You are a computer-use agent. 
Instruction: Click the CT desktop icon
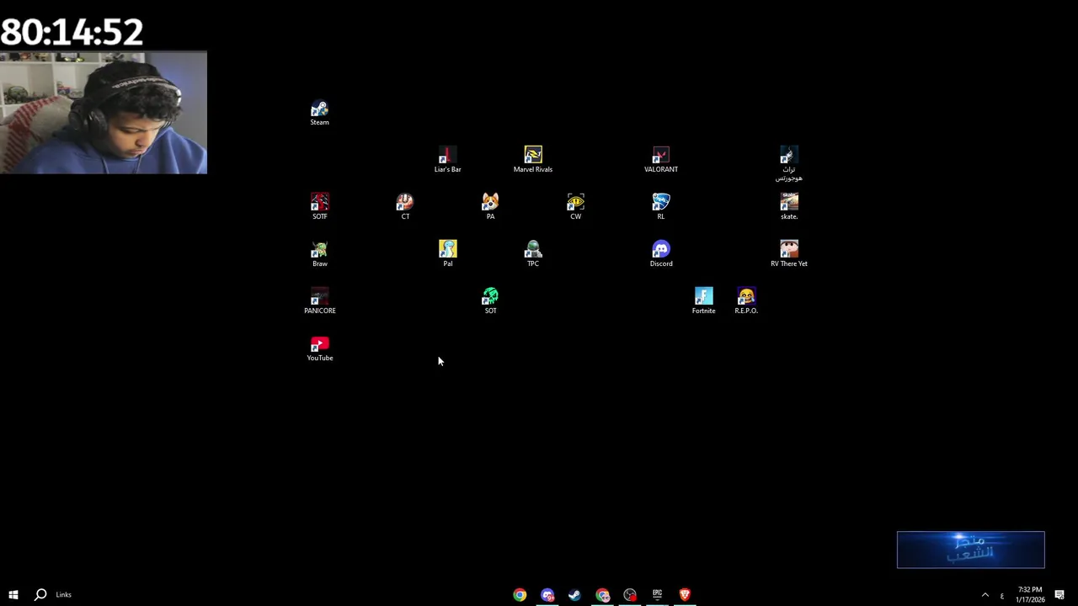pos(405,207)
